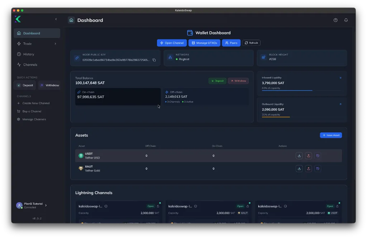Expand the PlanB Tutorial account menu

tap(45, 205)
